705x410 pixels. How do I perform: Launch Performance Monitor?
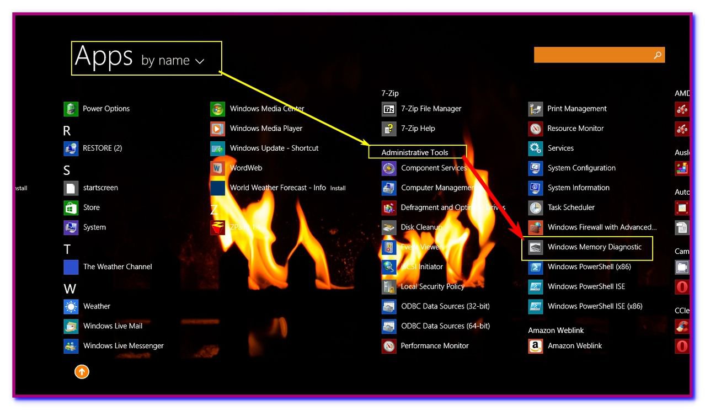pyautogui.click(x=425, y=346)
